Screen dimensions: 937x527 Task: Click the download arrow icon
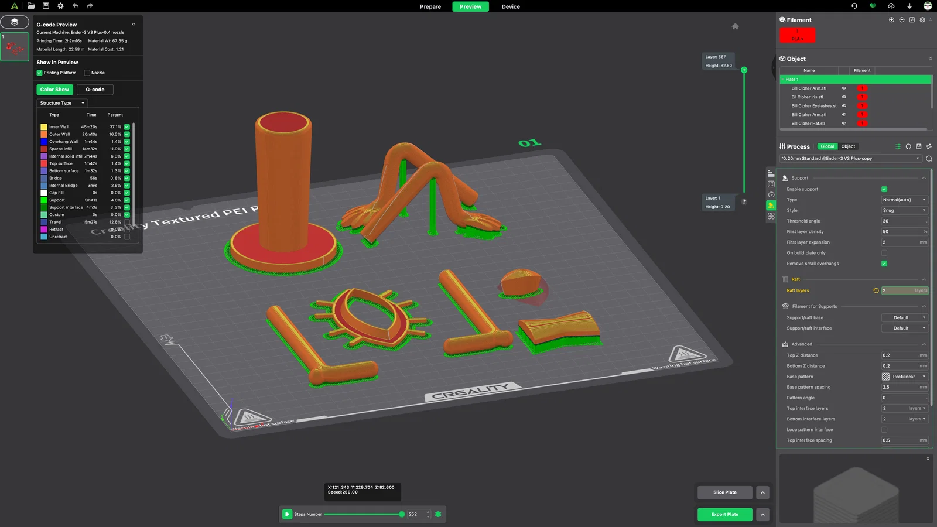(909, 6)
